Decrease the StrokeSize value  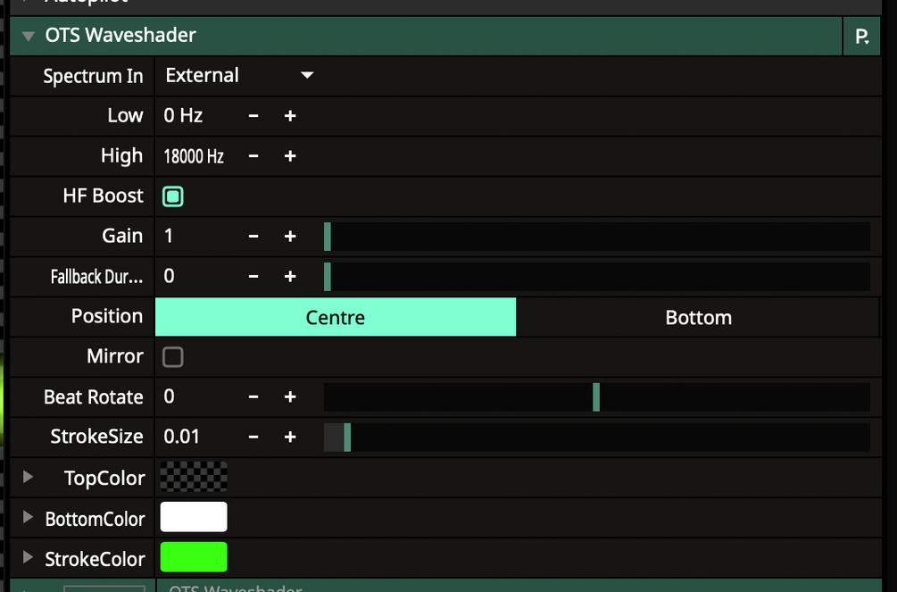click(253, 438)
